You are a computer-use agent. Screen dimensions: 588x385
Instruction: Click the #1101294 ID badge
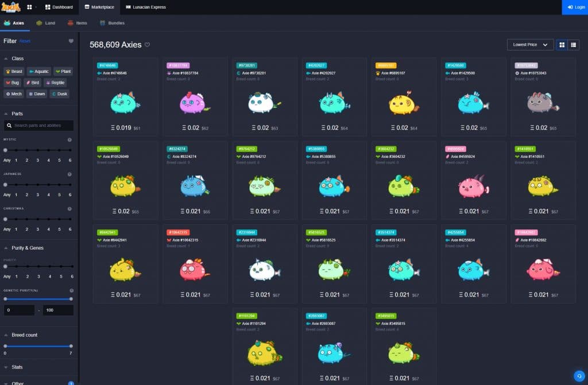coord(247,316)
